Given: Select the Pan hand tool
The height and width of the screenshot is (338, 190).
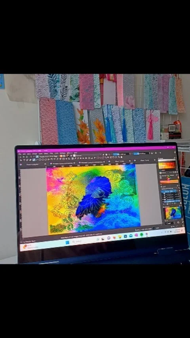Looking at the screenshot, I should (122, 157).
